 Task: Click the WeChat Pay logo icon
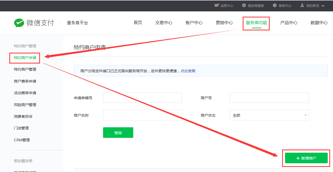click(19, 23)
